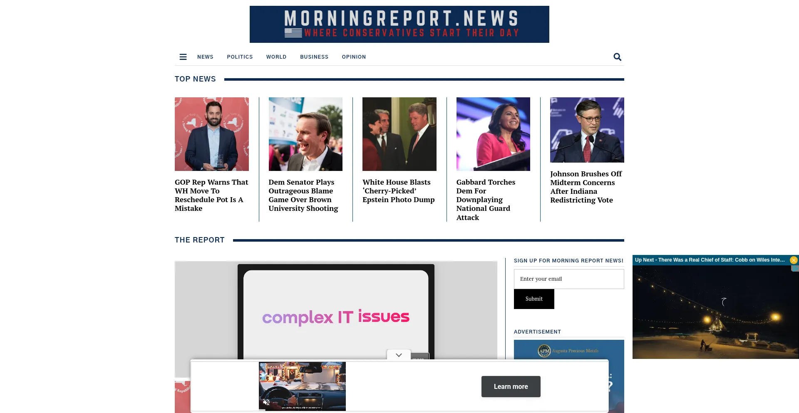The height and width of the screenshot is (413, 799).
Task: Open the WORLD section
Action: (x=276, y=57)
